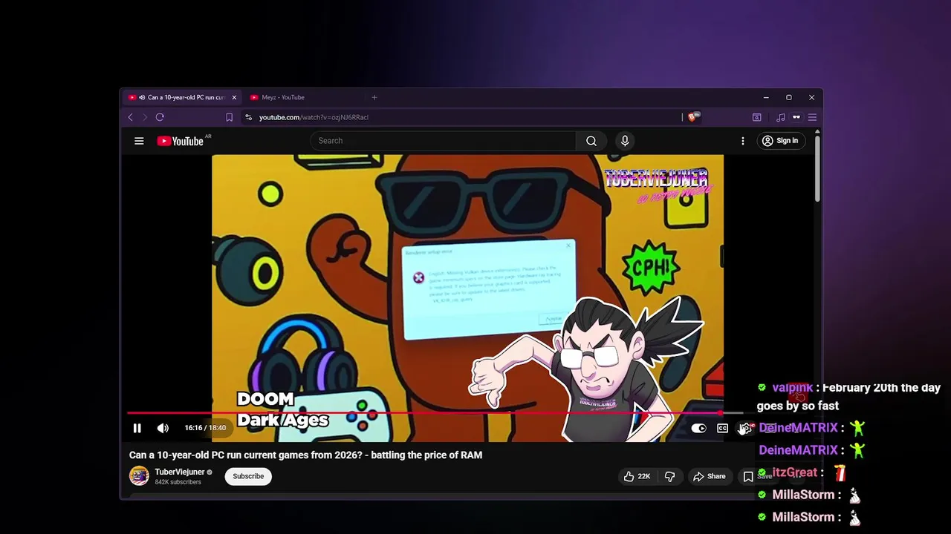Click the youtube.com address bar

coord(461,117)
